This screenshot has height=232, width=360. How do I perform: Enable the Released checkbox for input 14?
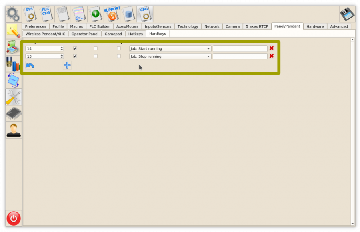(95, 48)
